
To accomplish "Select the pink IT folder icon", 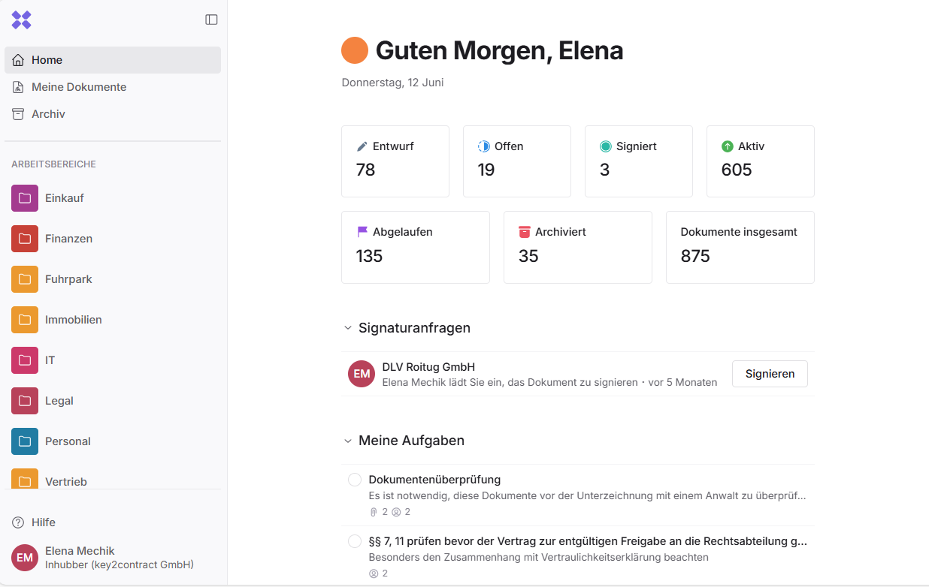I will point(25,360).
